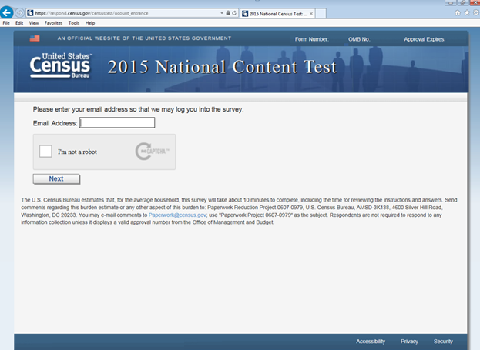Image resolution: width=480 pixels, height=350 pixels.
Task: Click the Email Address label
Action: (x=55, y=123)
